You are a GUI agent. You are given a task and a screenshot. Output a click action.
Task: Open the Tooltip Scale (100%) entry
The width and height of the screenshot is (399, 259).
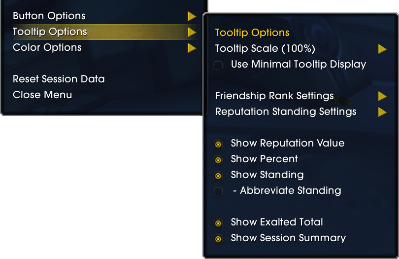click(265, 48)
